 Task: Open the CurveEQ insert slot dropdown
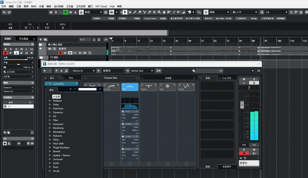click(76, 84)
